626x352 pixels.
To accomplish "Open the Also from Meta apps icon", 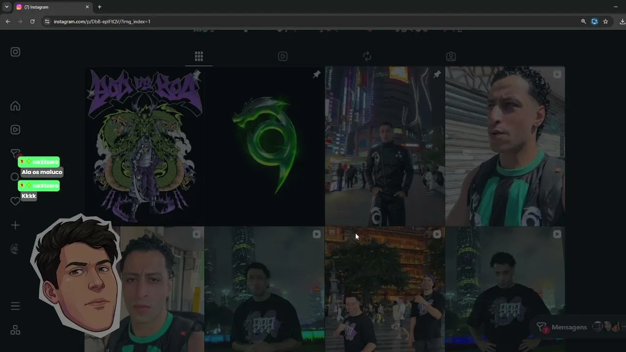I will pyautogui.click(x=16, y=330).
